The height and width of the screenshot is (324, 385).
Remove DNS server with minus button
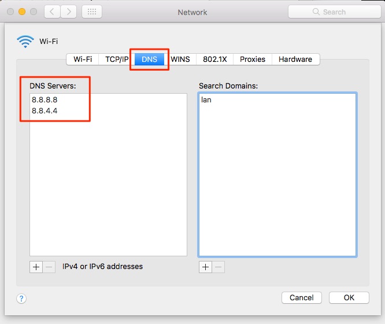[49, 267]
